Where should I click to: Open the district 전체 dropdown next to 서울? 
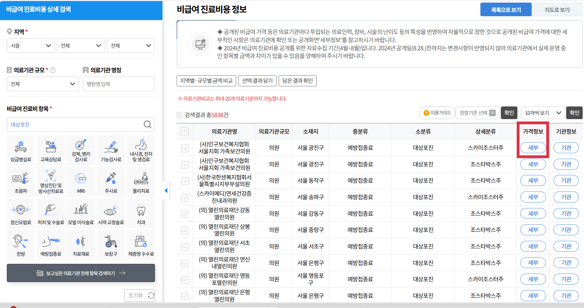pos(81,45)
